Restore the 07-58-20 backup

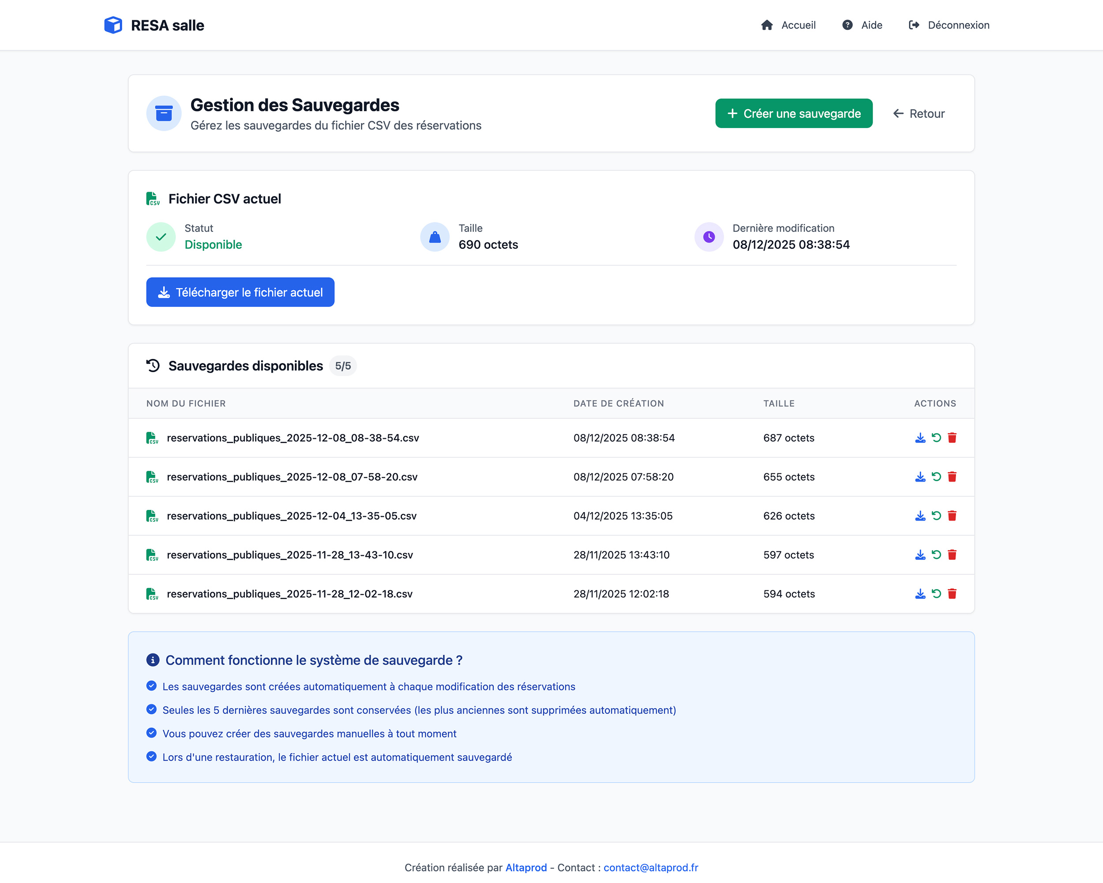[x=936, y=476]
